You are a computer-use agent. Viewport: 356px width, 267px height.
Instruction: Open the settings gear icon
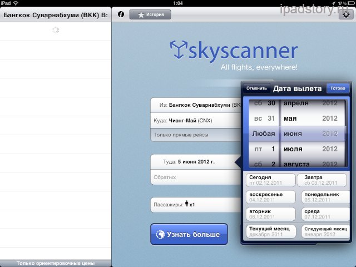coord(346,15)
